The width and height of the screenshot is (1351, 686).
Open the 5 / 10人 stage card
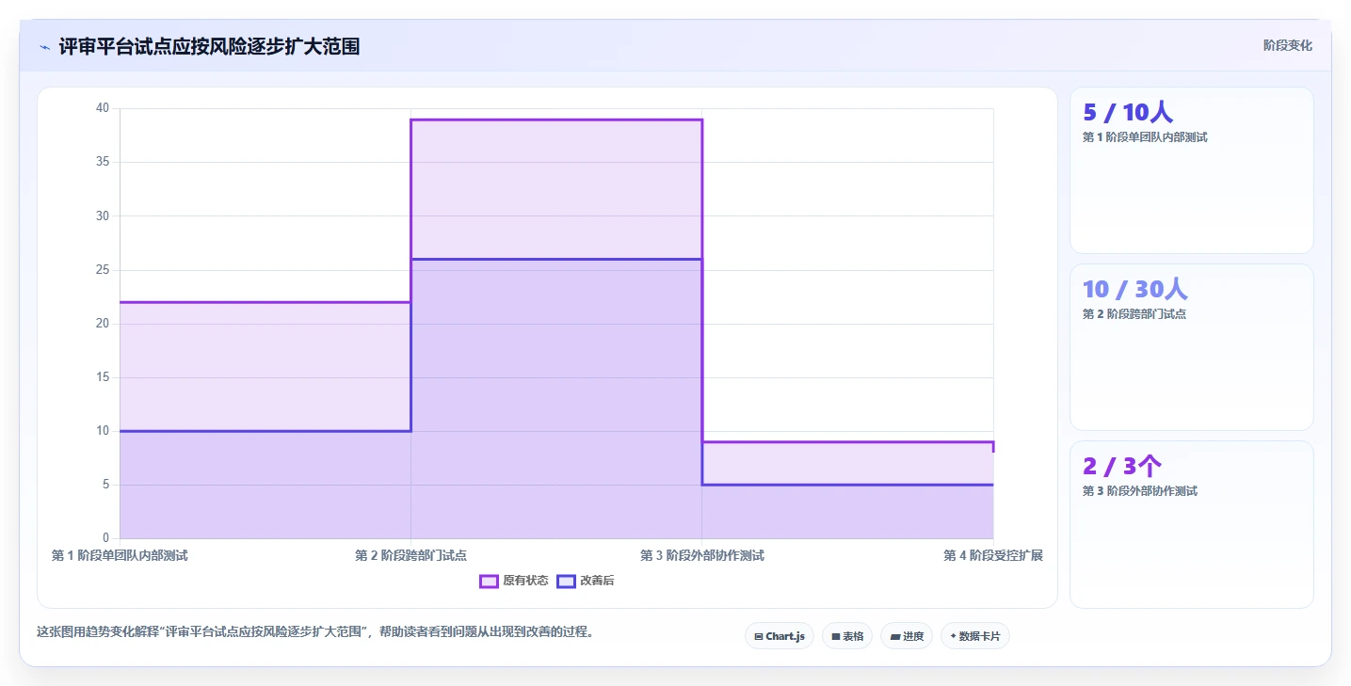(x=1191, y=170)
